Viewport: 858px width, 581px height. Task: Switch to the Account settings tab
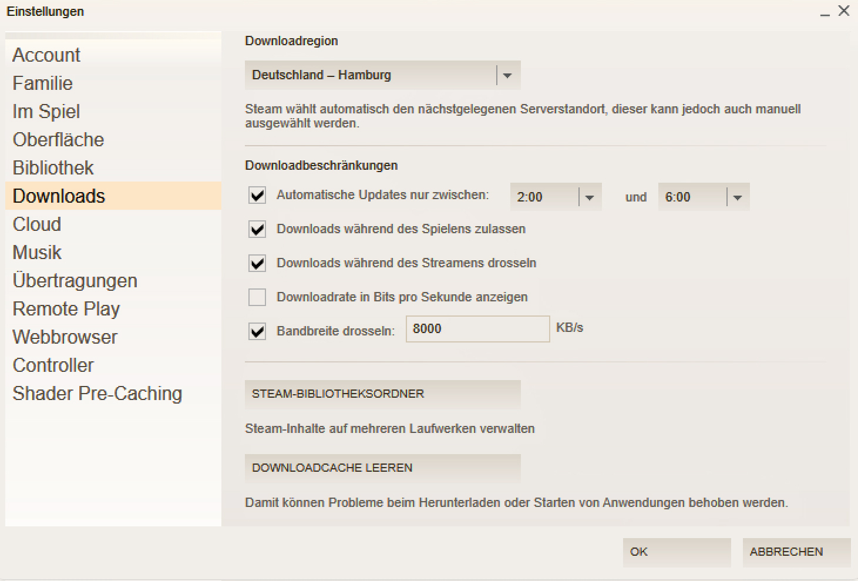pyautogui.click(x=46, y=55)
